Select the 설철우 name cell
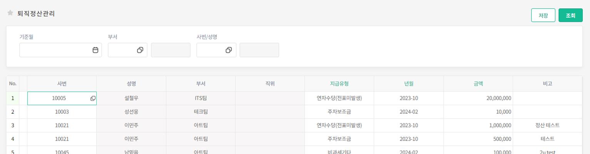This screenshot has height=154, width=590. pos(131,98)
